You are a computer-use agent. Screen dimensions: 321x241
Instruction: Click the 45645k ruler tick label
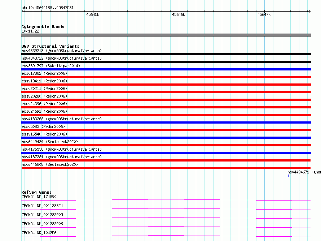pos(93,14)
